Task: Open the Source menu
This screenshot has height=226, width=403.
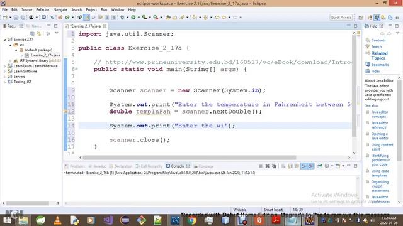Action: click(x=26, y=10)
